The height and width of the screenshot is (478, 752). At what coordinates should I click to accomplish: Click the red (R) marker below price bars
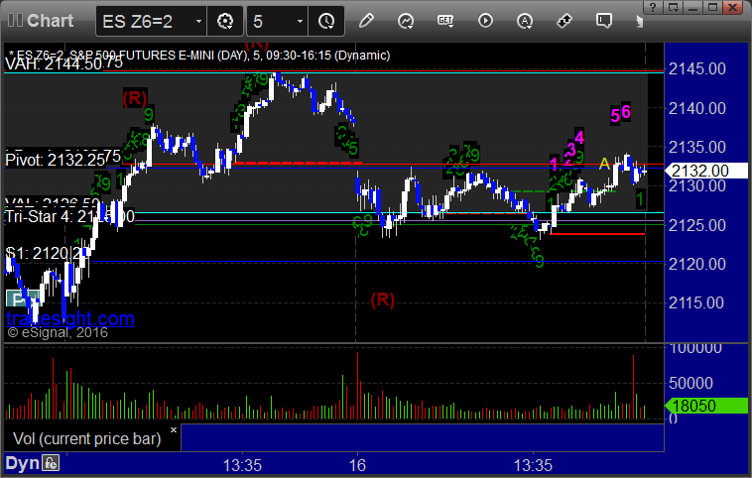click(382, 299)
